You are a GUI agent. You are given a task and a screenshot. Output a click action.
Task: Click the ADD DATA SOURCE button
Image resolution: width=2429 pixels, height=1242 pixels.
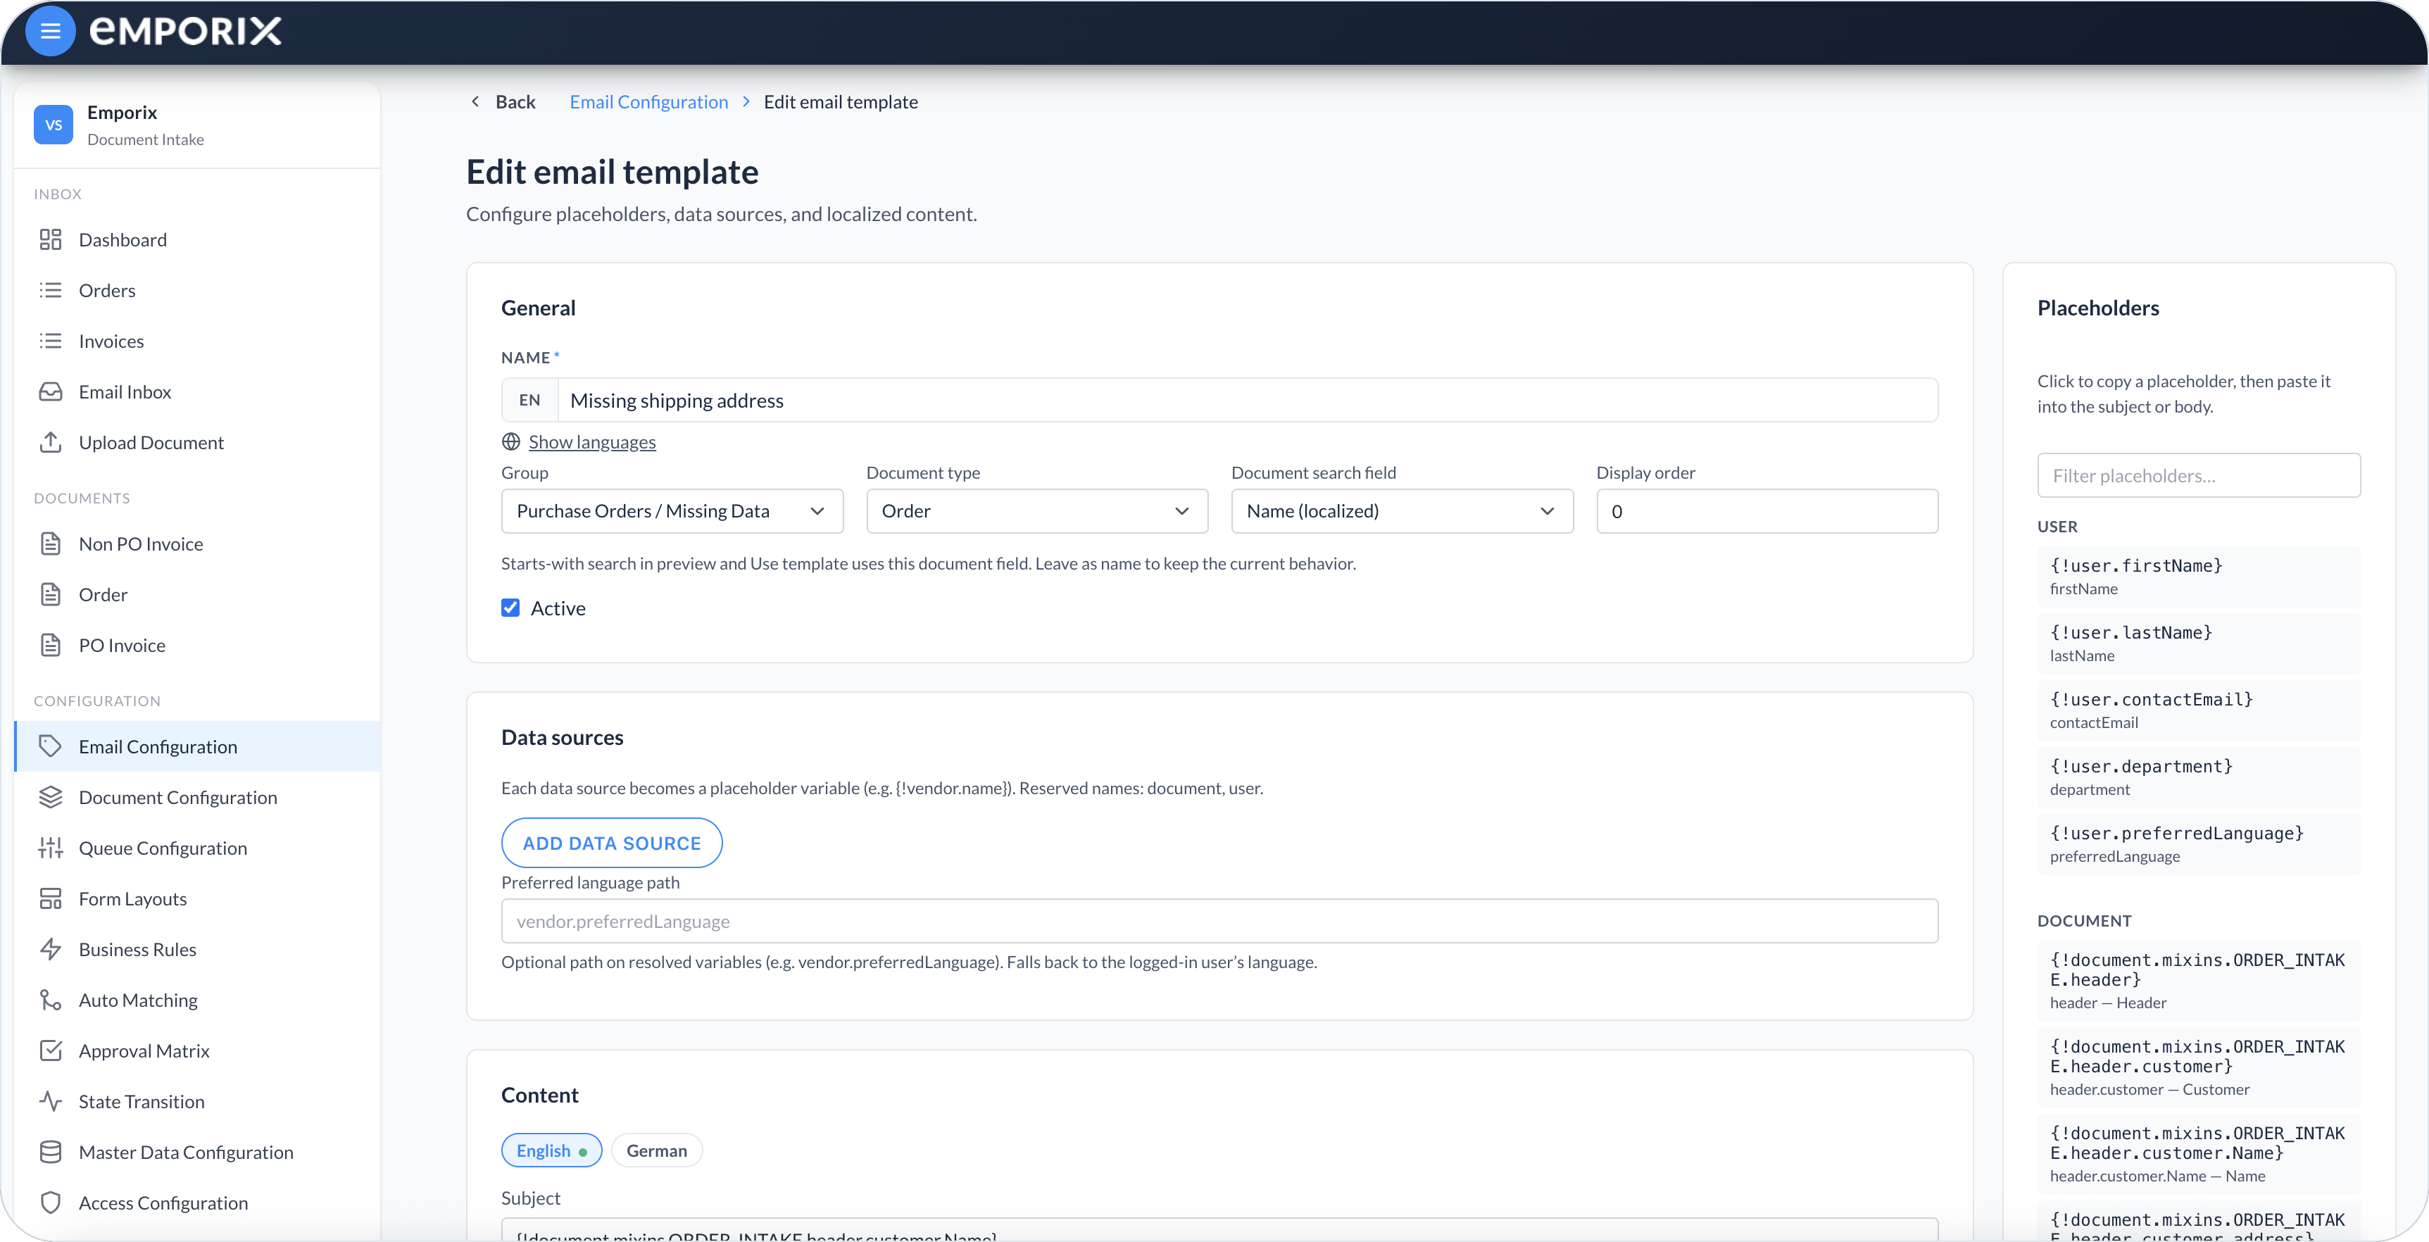click(x=612, y=843)
